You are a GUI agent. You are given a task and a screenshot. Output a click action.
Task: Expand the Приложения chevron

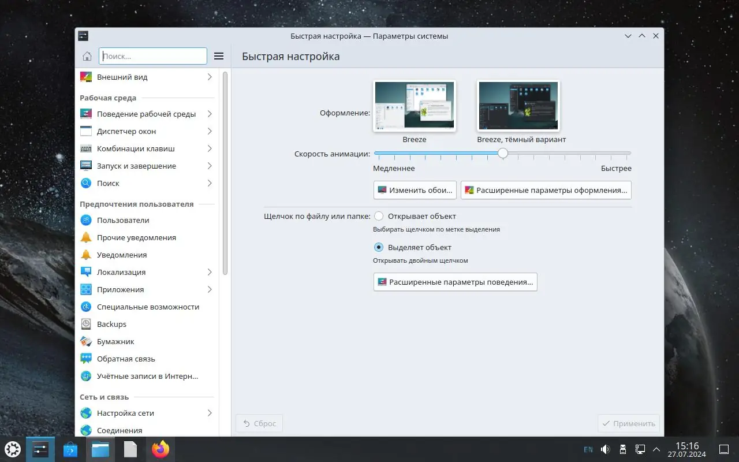click(210, 289)
